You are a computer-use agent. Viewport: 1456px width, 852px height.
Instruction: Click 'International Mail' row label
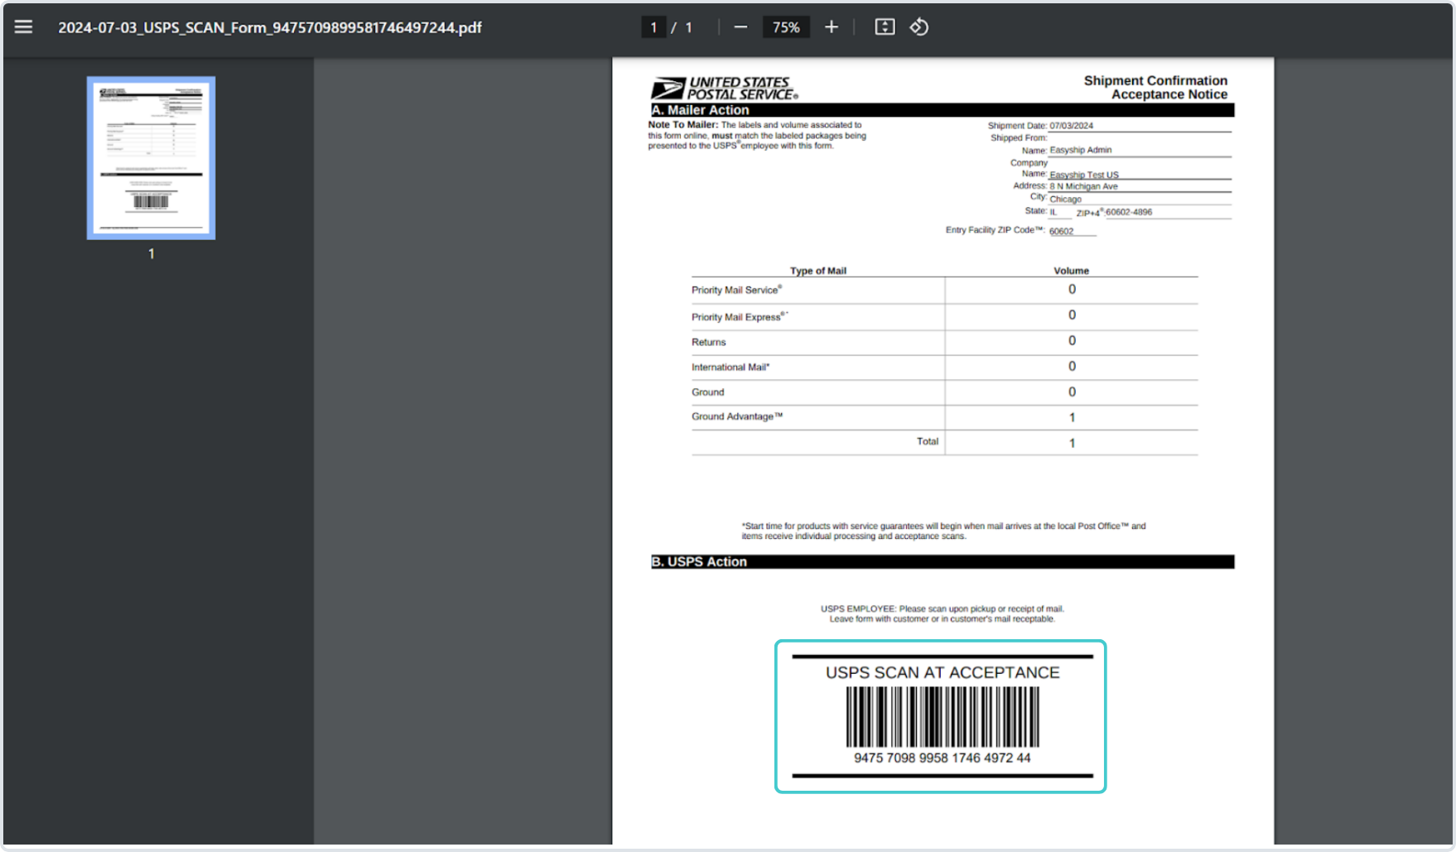coord(730,367)
